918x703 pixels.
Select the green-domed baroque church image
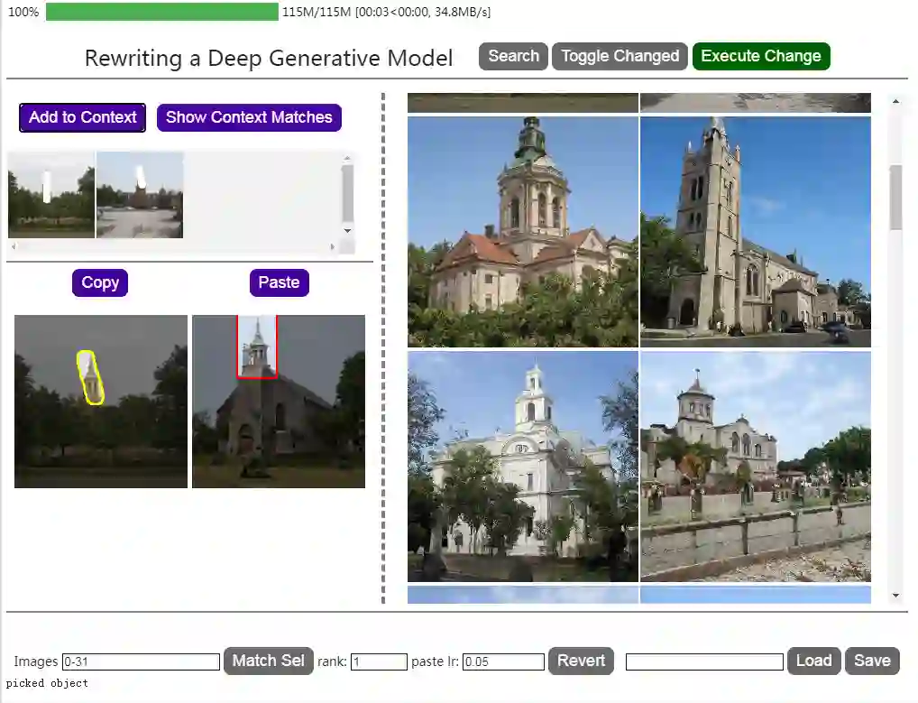(x=522, y=232)
